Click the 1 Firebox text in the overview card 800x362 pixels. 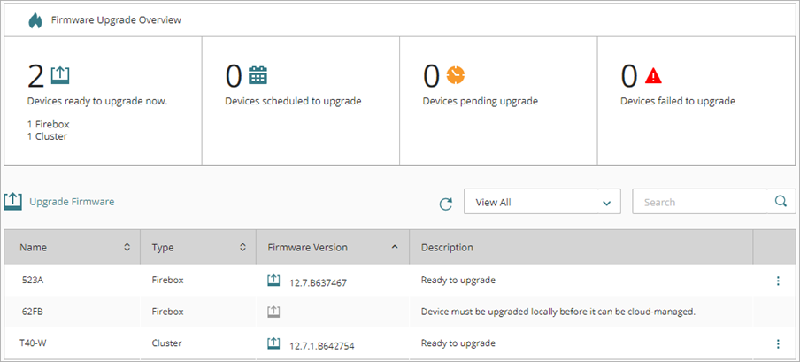[x=49, y=124]
